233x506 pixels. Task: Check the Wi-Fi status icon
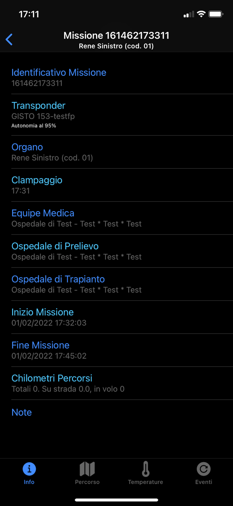(x=202, y=14)
